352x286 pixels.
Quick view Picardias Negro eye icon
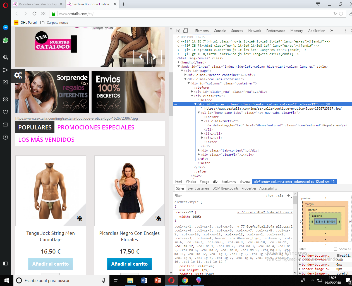coord(158,218)
